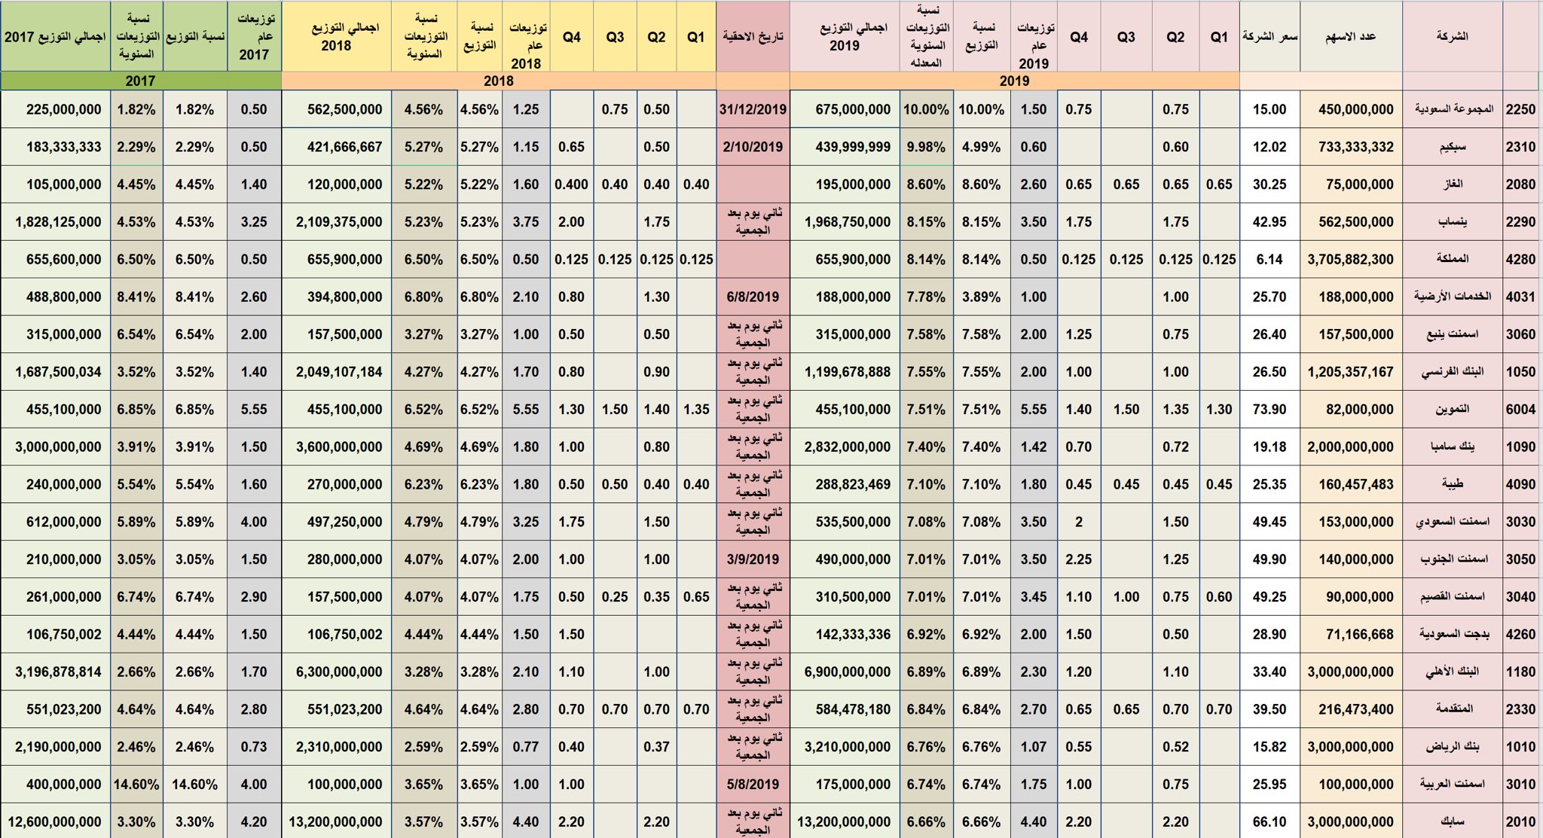Click 2017 total 12,600,000,000

coord(54,822)
